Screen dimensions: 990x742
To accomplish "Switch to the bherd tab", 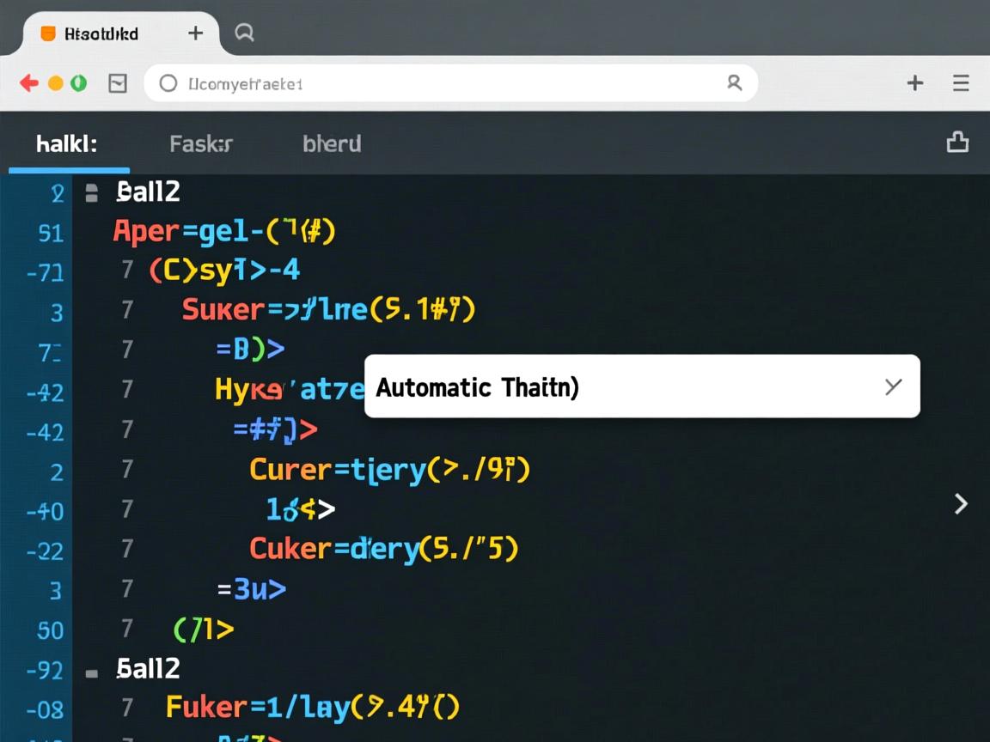I will point(332,144).
